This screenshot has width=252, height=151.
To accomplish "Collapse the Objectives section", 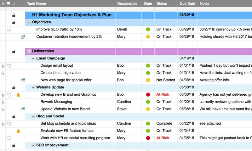I will [29, 22].
